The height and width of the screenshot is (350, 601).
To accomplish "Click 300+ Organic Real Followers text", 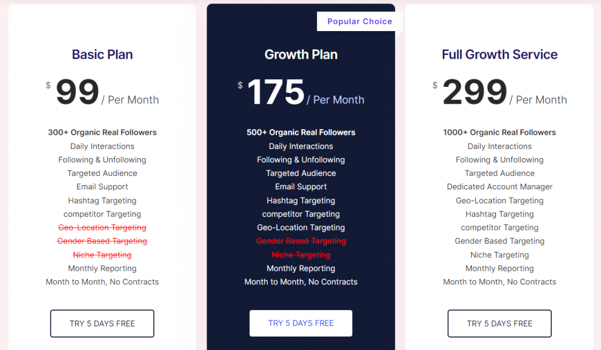I will [x=102, y=132].
